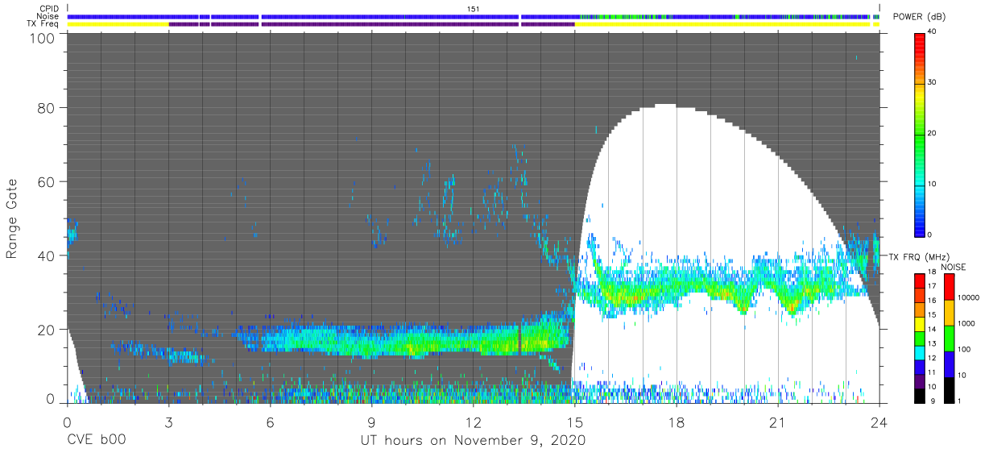Click x-axis tick label '9'
Viewport: 989px width, 457px height.
click(x=371, y=422)
